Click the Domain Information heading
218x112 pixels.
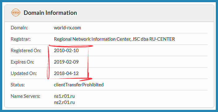tap(50, 13)
